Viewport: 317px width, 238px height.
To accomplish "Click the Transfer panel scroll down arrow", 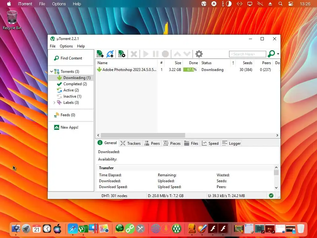I will tap(276, 188).
